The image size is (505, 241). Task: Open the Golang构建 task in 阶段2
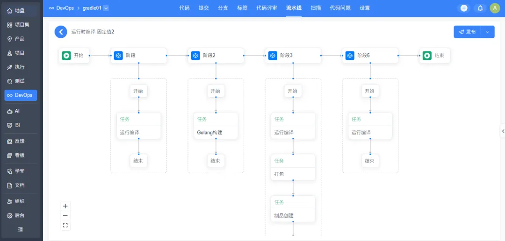tap(216, 126)
